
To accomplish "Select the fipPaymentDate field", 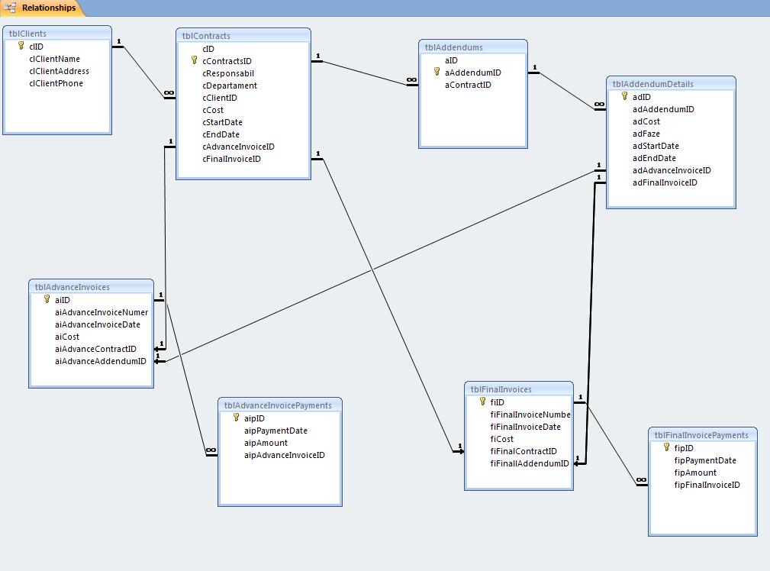I will point(705,460).
